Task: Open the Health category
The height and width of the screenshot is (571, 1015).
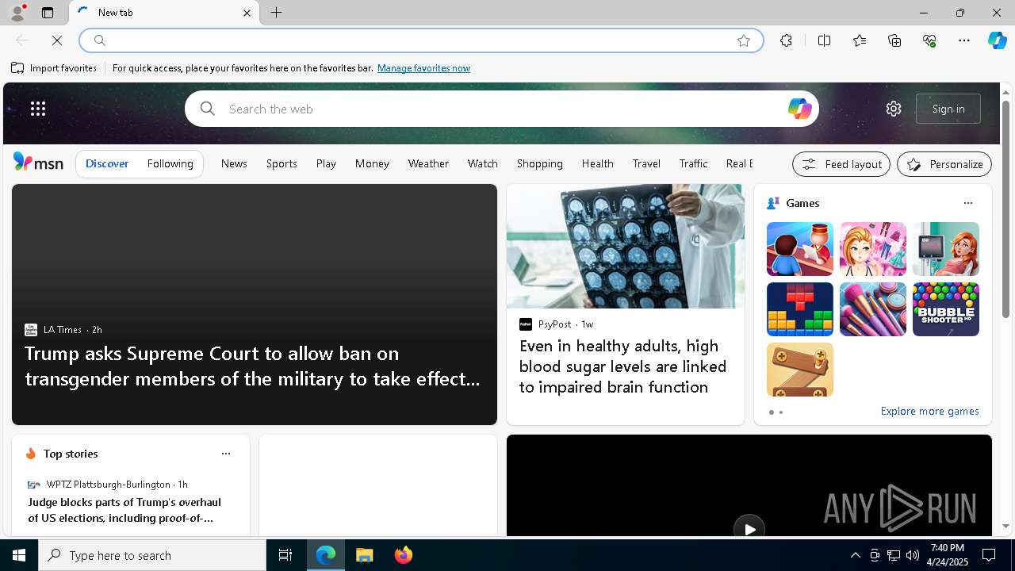Action: (x=597, y=163)
